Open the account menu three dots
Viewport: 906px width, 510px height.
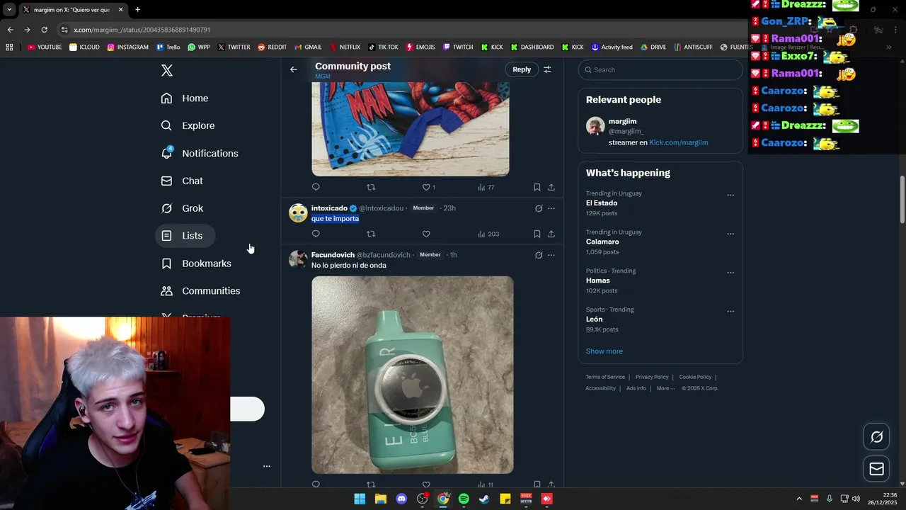coord(267,466)
